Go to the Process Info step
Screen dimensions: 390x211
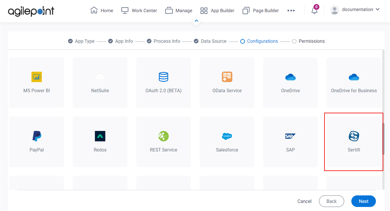pos(163,41)
